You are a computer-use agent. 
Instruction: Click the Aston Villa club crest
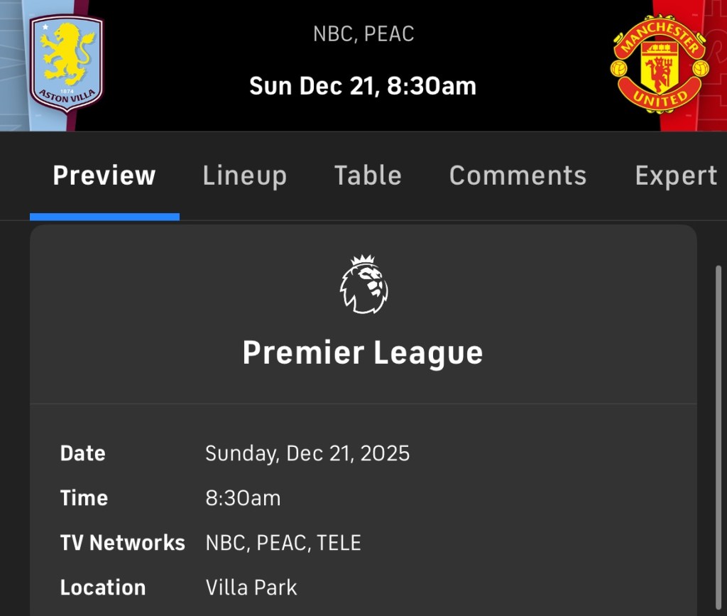pos(67,63)
